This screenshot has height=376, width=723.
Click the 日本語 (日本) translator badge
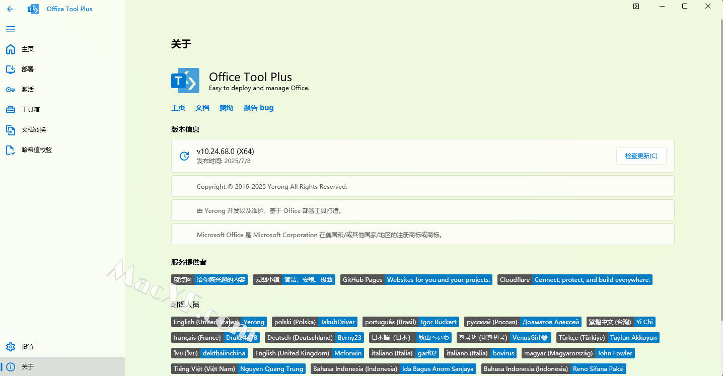pos(410,338)
